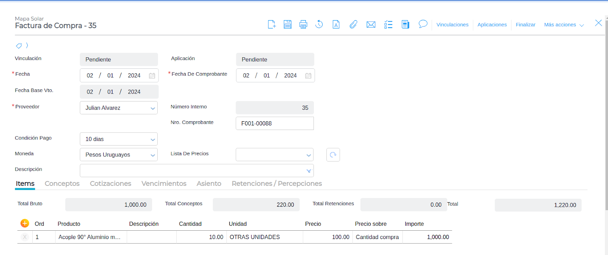Open the Fecha calendar picker
Viewport: 608px width, 255px height.
(152, 76)
